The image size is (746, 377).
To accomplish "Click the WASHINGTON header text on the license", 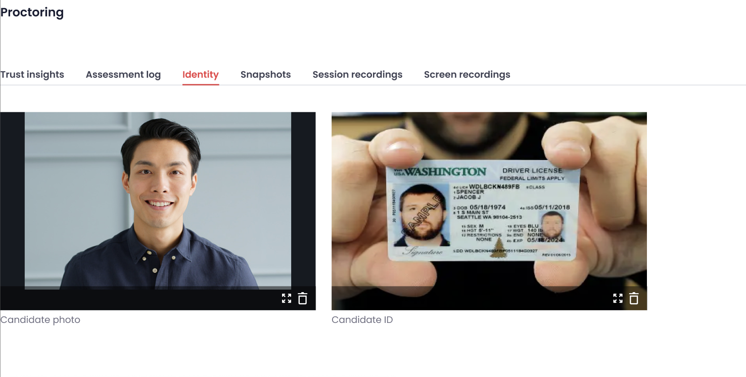I will pos(445,172).
